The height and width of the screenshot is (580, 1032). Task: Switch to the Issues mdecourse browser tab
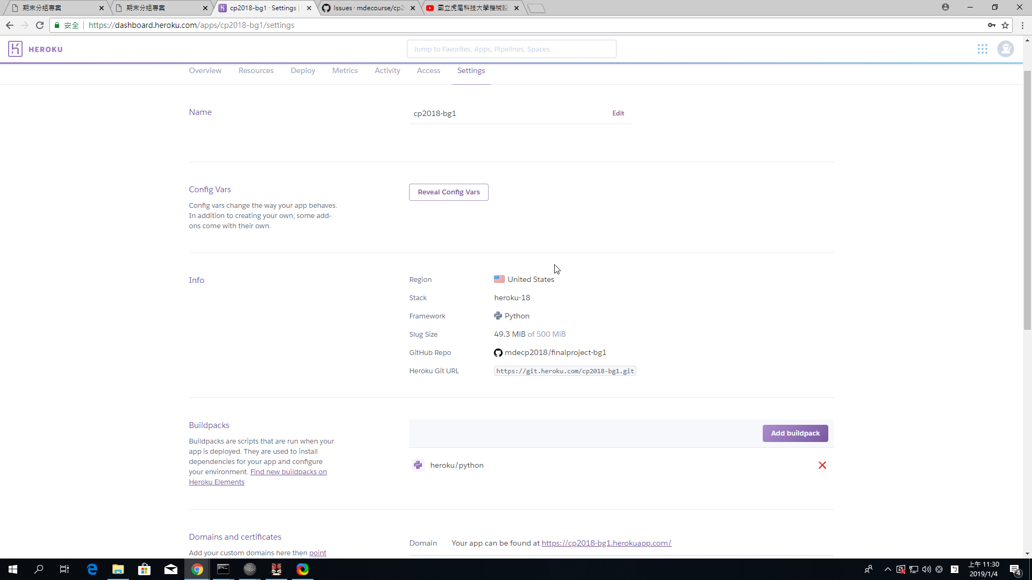tap(368, 8)
